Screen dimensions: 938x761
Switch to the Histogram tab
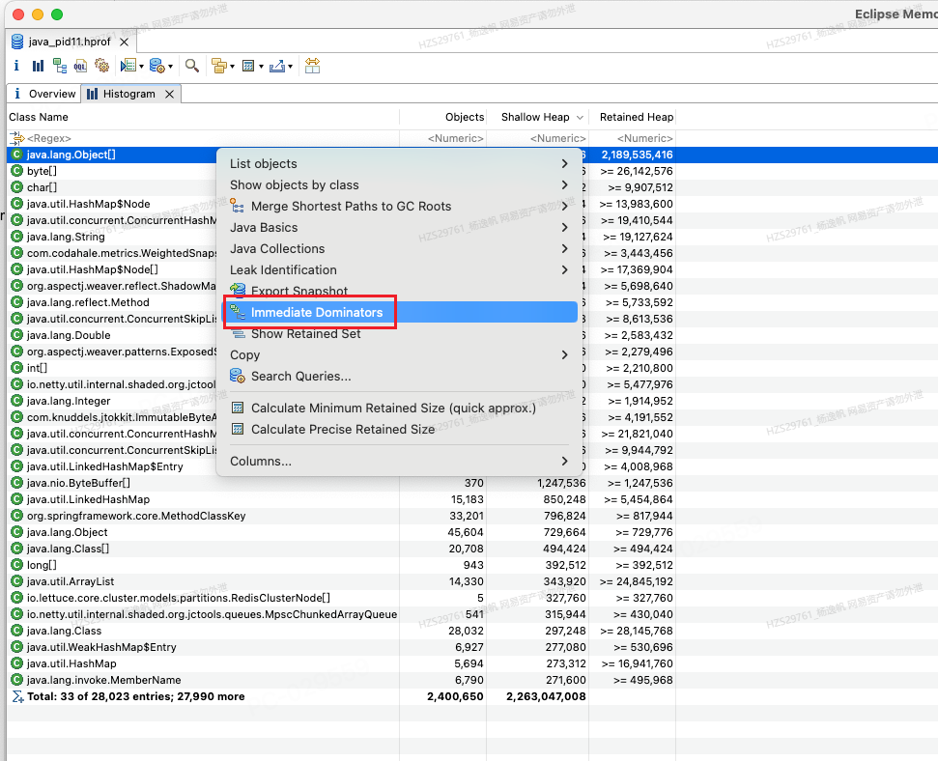128,94
